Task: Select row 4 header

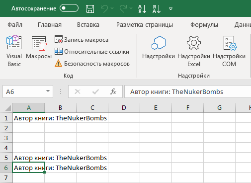Action: tap(6, 148)
